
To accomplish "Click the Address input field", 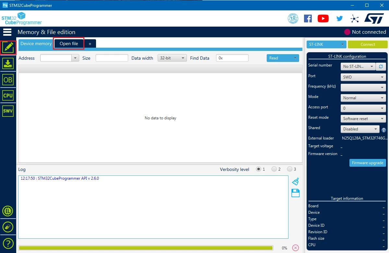I will (x=56, y=58).
